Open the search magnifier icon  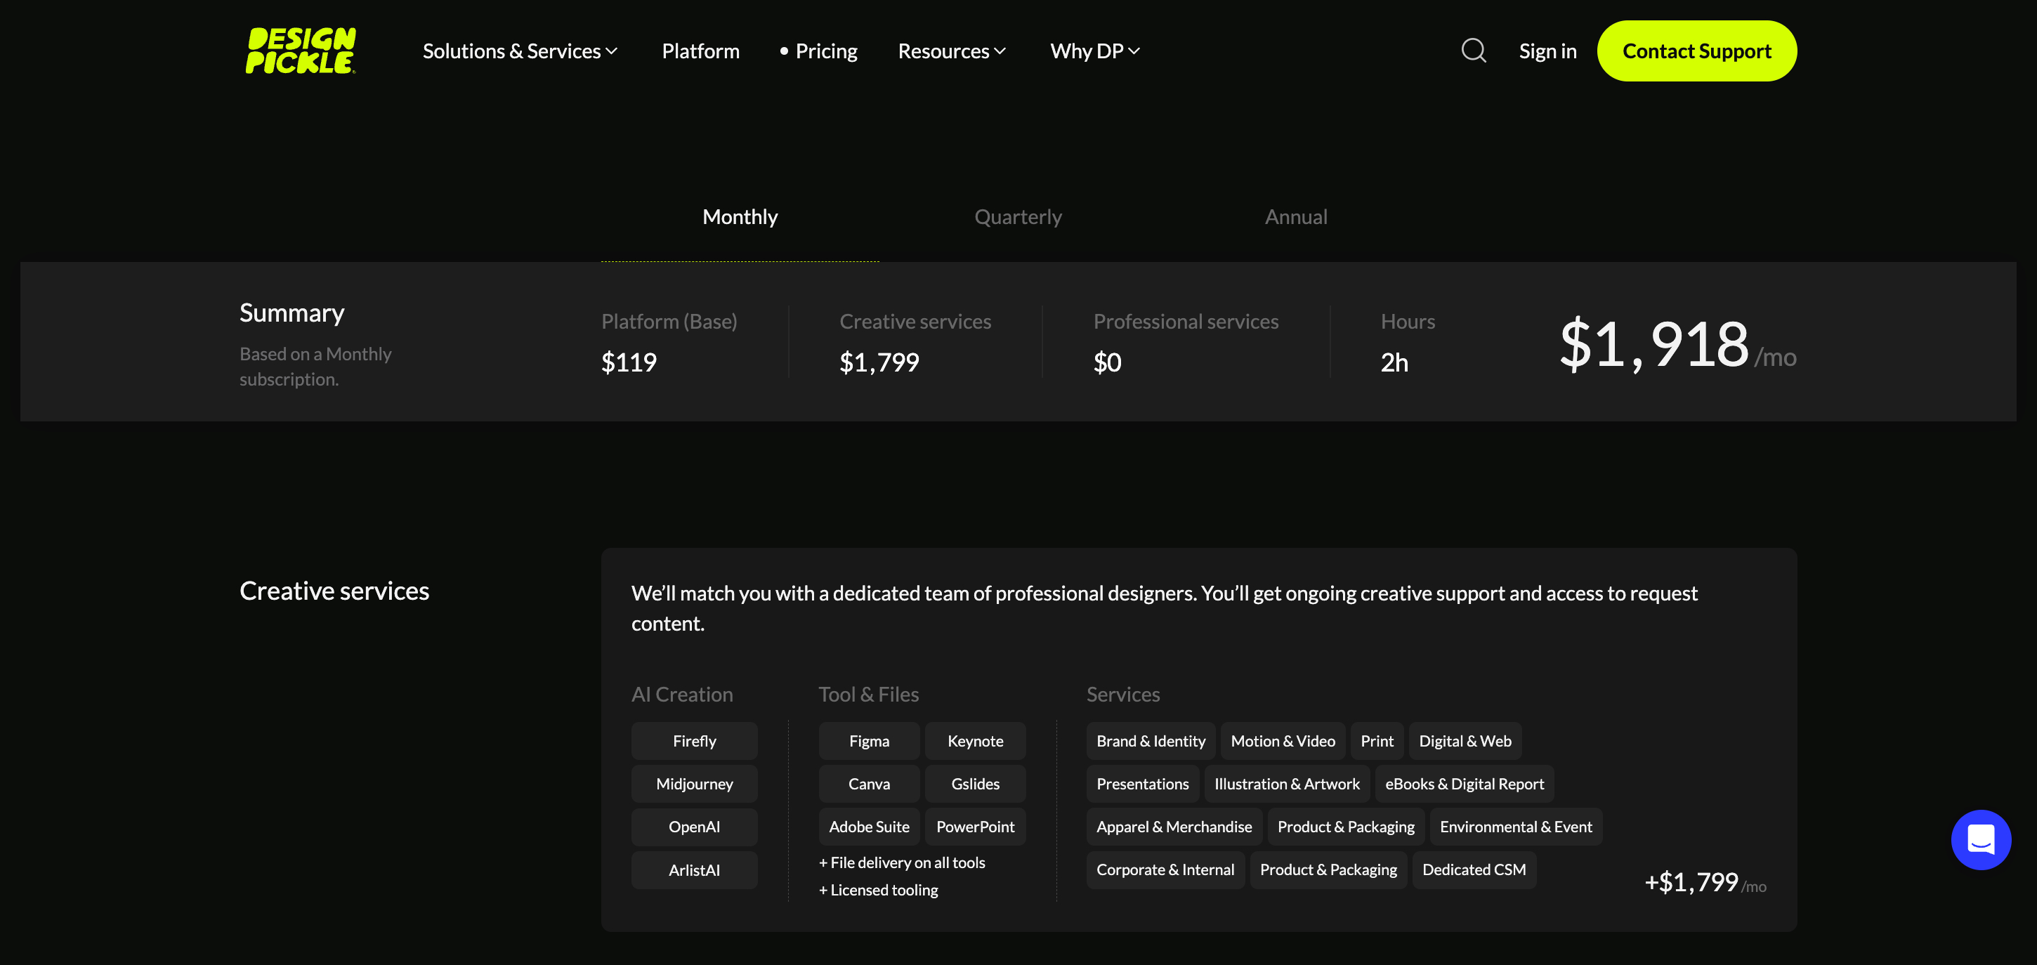1473,51
